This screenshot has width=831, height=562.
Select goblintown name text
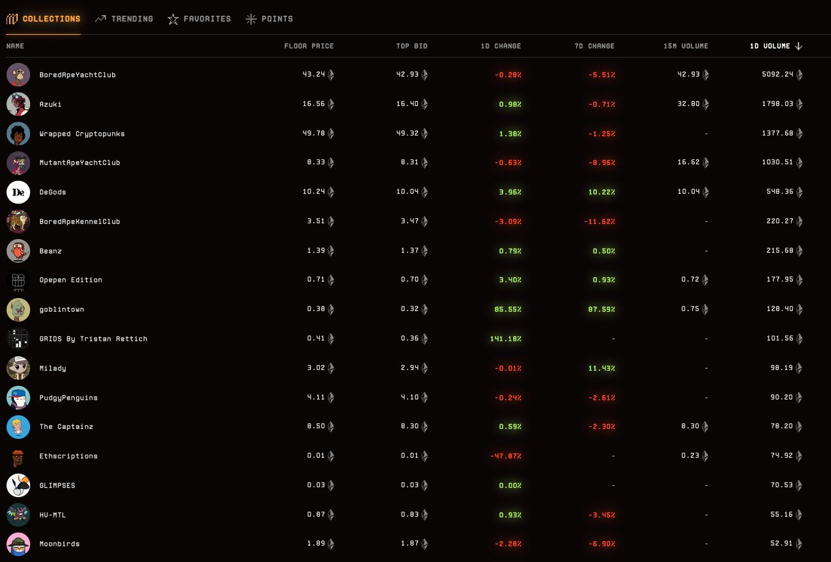tap(62, 309)
